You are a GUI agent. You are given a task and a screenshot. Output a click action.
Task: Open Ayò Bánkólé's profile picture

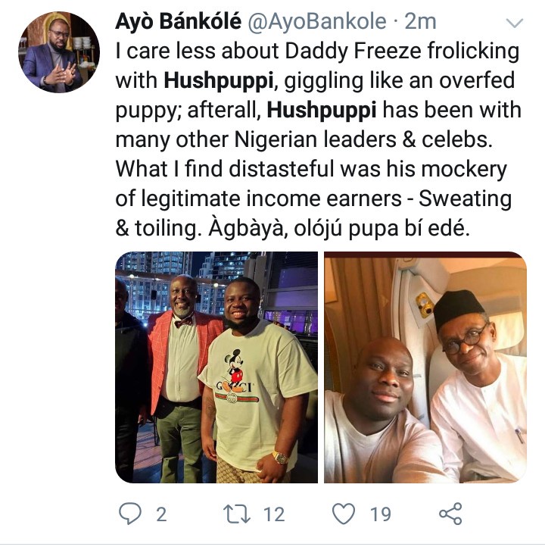click(59, 53)
